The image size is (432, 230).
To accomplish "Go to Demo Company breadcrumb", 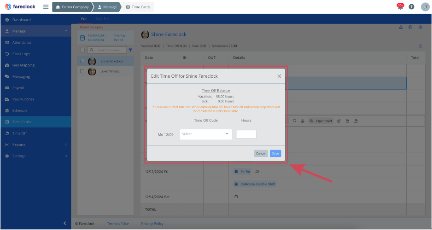I will tap(72, 7).
